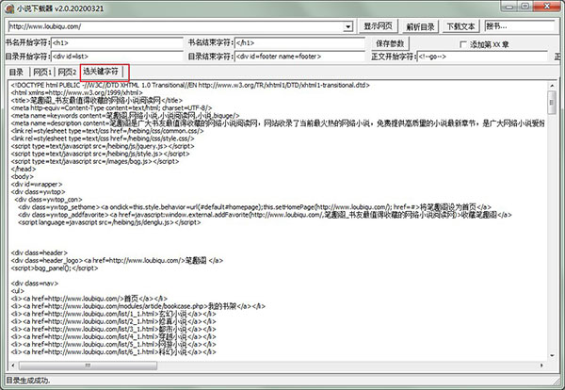Click the jquery.js script line

coord(103,146)
